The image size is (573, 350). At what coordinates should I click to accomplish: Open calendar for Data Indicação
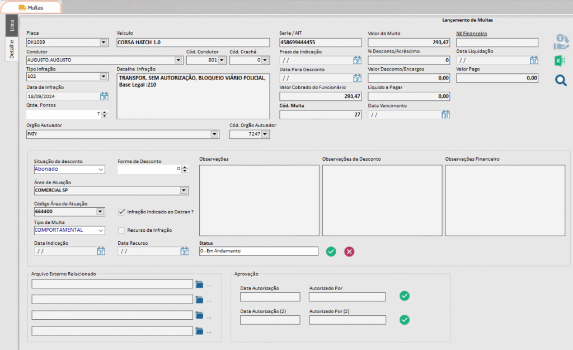click(101, 251)
